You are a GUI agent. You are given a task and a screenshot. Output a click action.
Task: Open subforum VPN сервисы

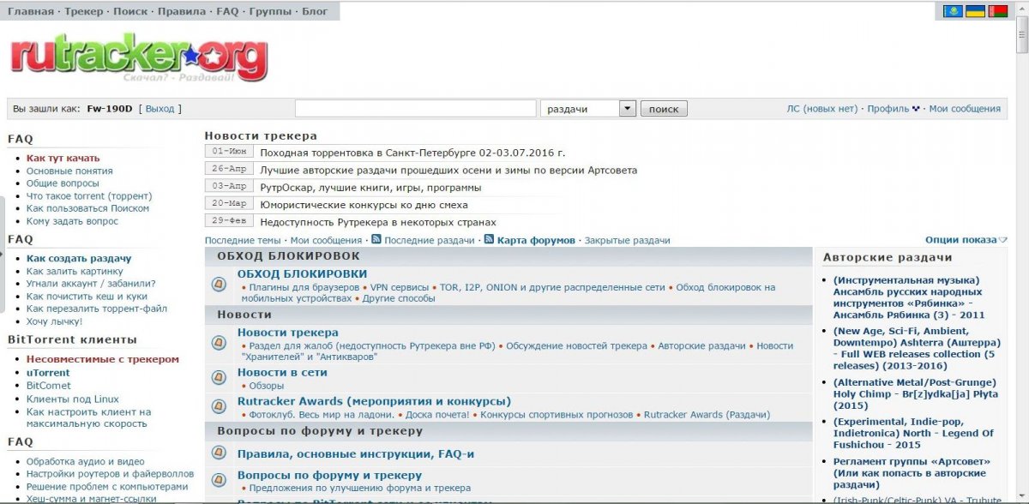point(400,287)
